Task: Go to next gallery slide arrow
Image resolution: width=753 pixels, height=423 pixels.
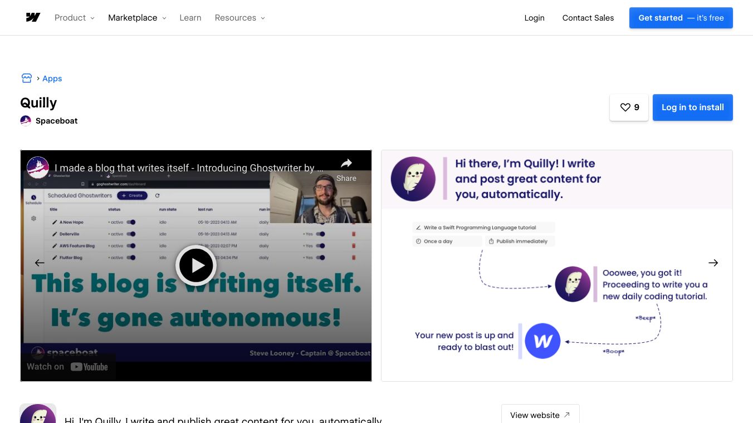Action: pyautogui.click(x=713, y=263)
